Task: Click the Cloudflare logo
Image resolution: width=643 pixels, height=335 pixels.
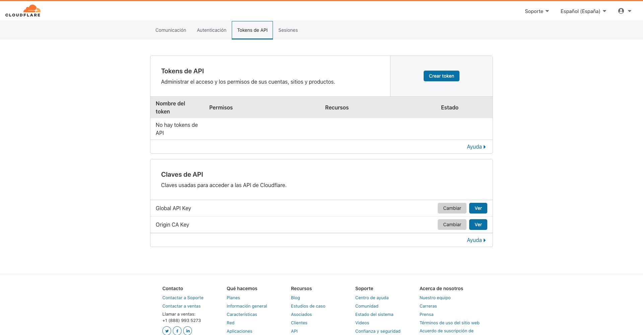Action: (x=23, y=11)
